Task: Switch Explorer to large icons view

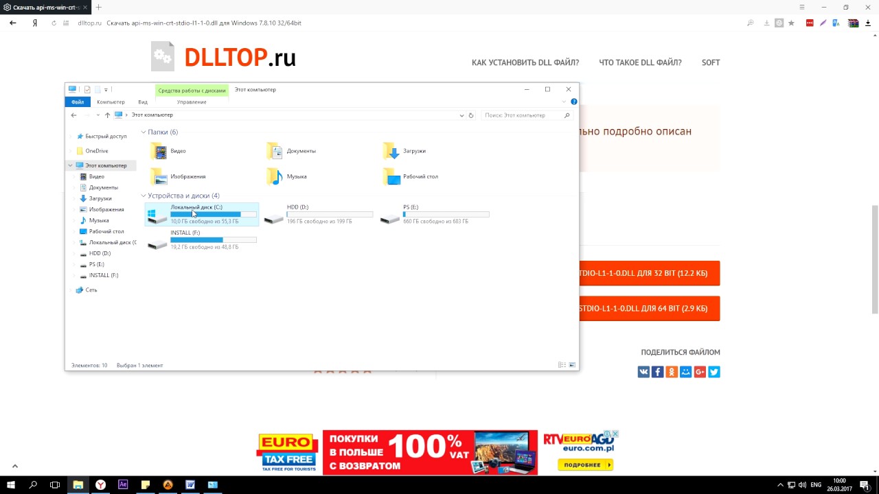Action: 572,365
